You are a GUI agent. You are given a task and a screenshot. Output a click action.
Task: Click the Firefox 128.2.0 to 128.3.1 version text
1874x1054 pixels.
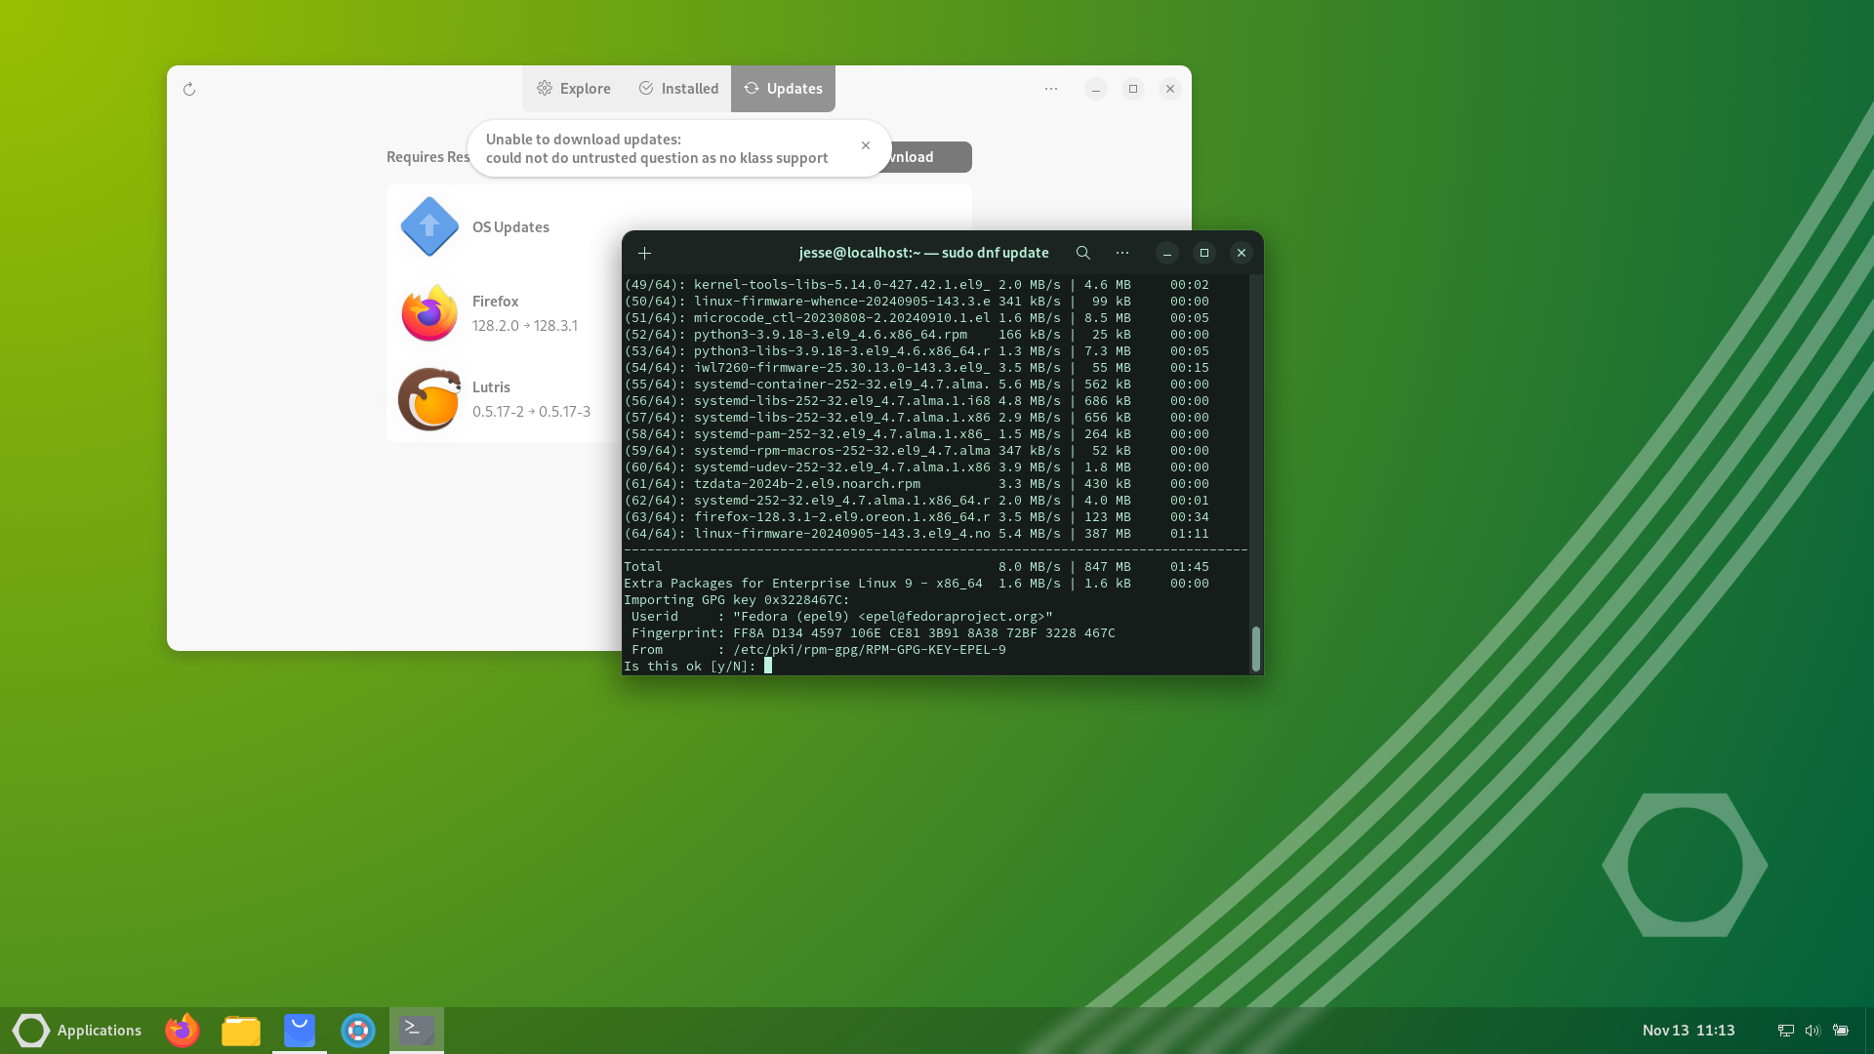[525, 326]
